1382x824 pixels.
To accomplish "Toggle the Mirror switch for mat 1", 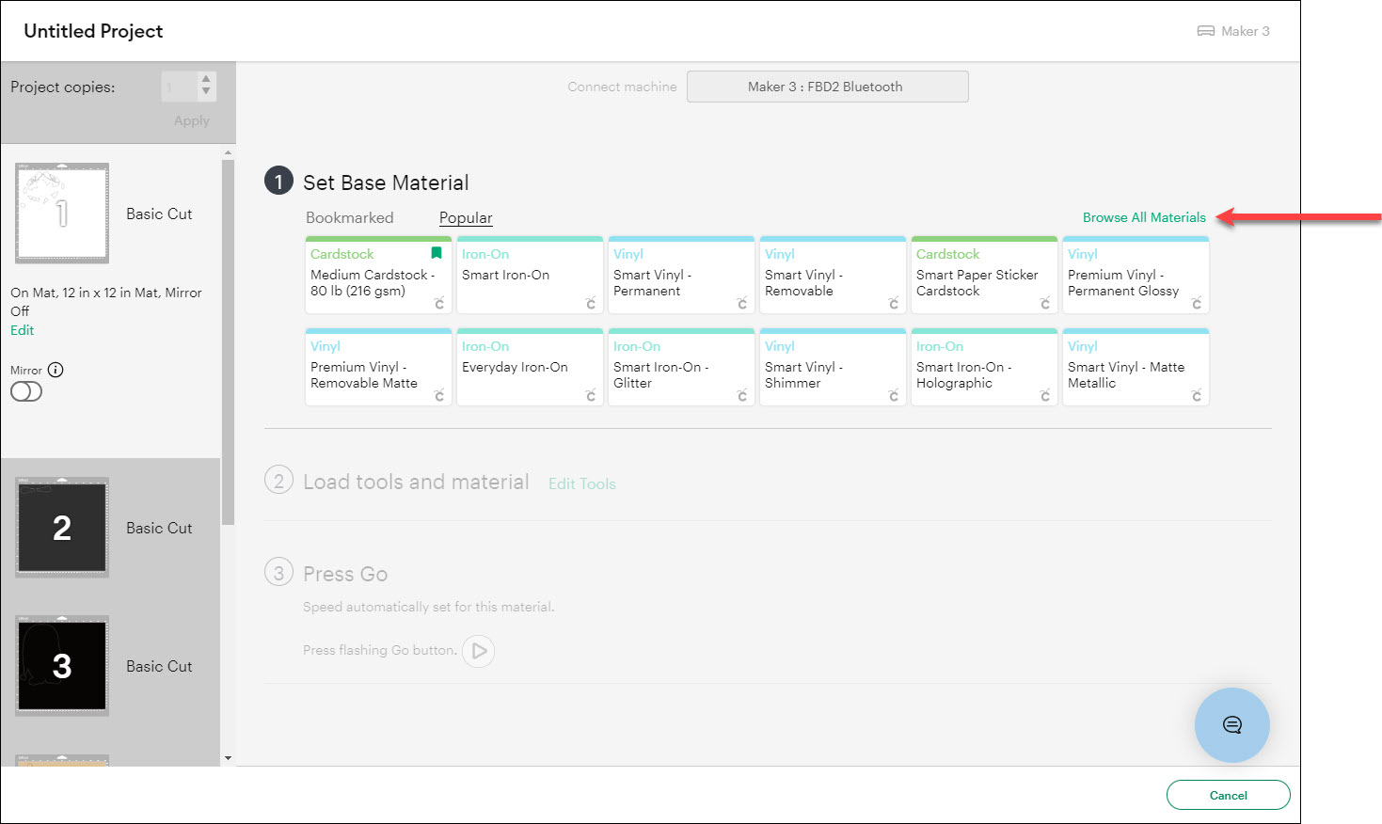I will coord(26,391).
